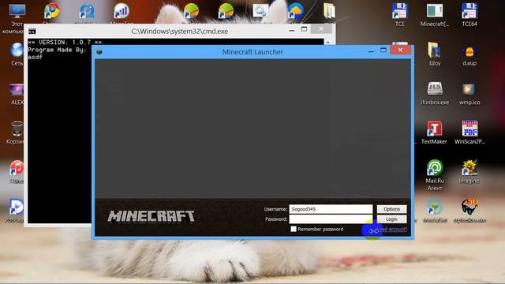Click the MINECRAFT logo in the launcher
The height and width of the screenshot is (284, 505).
coord(151,216)
